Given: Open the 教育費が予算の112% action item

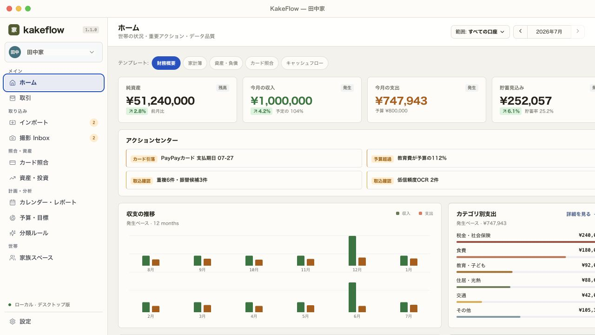Looking at the screenshot, I should point(481,158).
